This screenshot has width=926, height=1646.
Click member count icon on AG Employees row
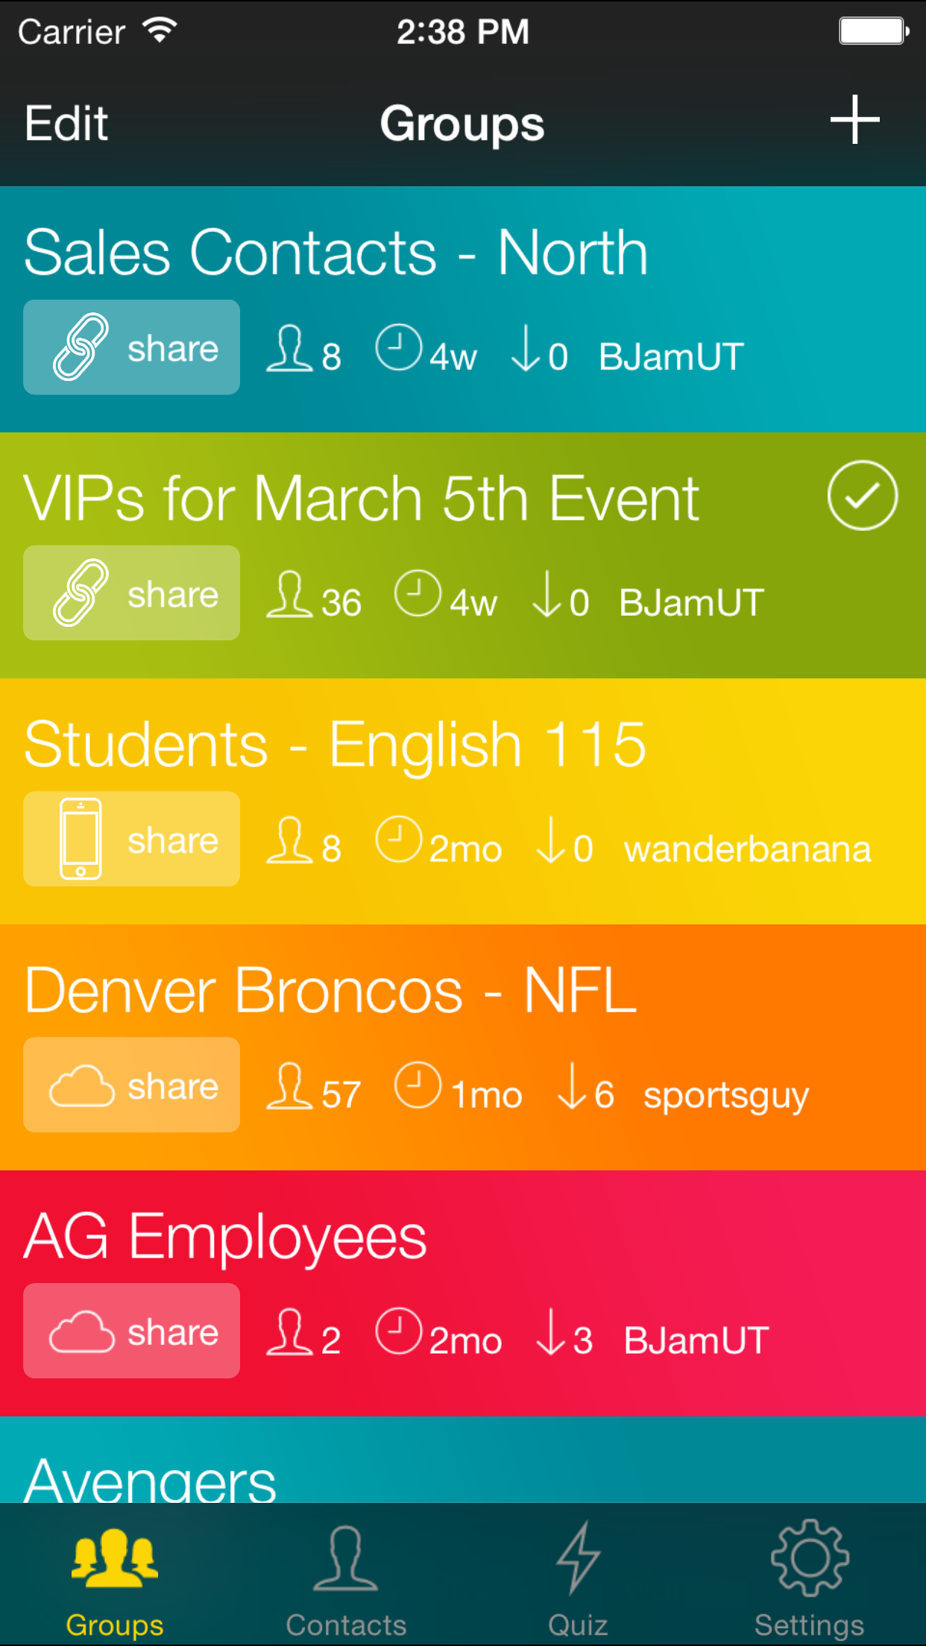coord(289,1331)
